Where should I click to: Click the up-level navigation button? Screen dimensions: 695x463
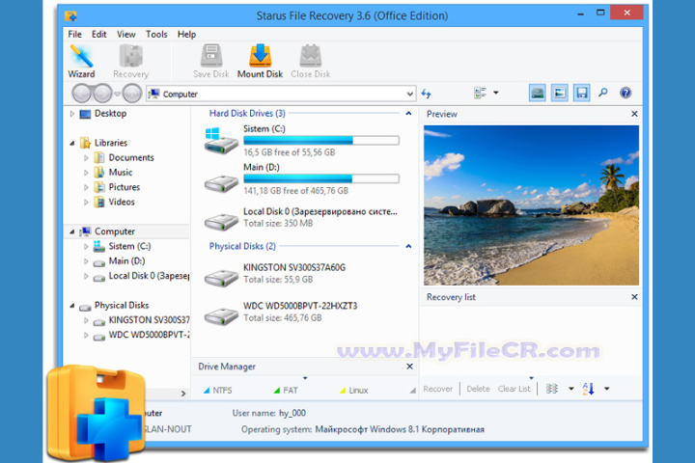click(x=132, y=94)
